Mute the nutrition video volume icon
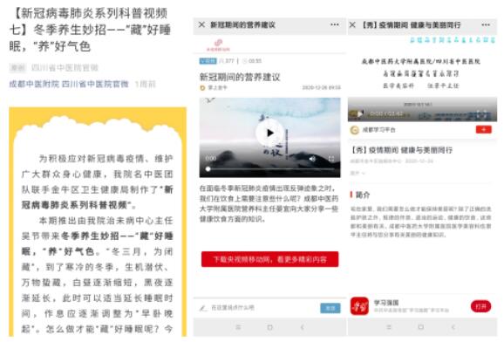This screenshot has height=342, width=504. click(x=312, y=159)
